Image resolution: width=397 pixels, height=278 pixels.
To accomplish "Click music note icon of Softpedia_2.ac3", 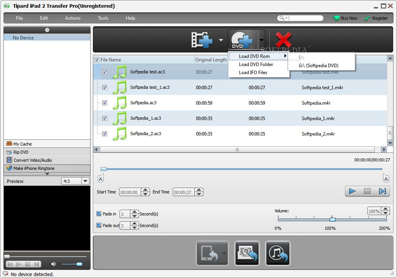I will pos(120,134).
